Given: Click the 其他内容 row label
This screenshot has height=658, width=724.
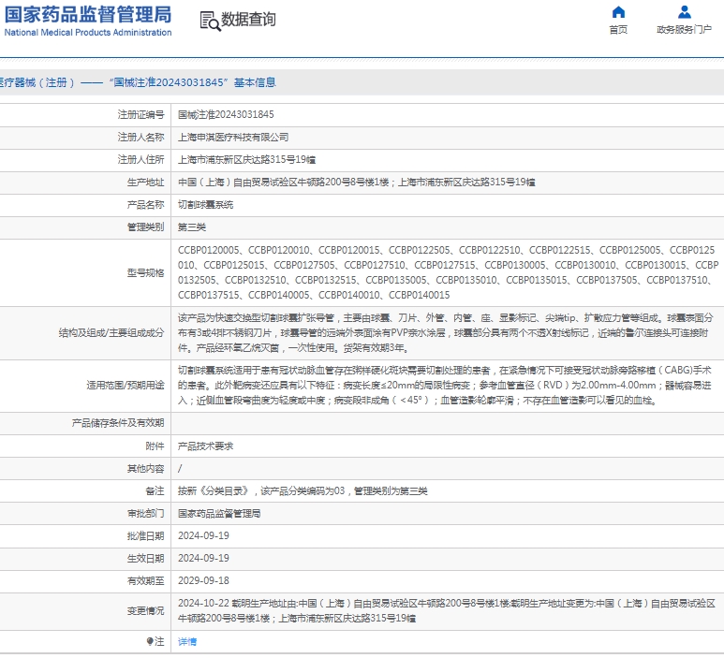Looking at the screenshot, I should pos(145,469).
